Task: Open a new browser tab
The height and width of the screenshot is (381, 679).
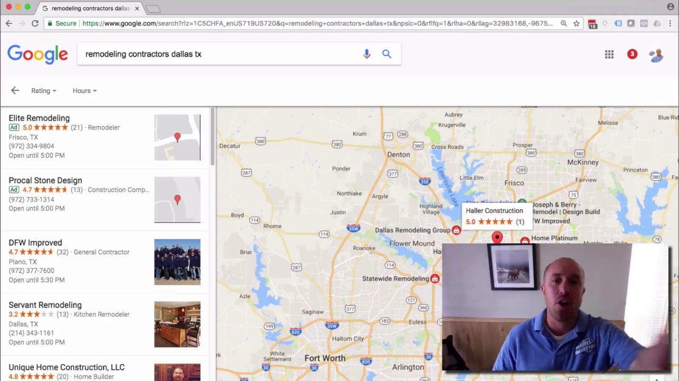Action: pyautogui.click(x=153, y=8)
